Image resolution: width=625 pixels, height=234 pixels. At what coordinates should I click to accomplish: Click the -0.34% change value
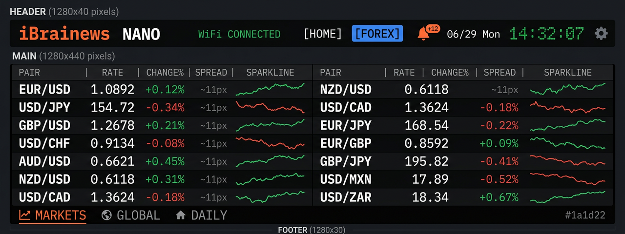coord(165,107)
